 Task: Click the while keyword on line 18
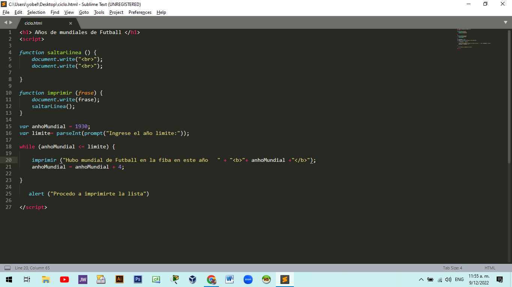click(27, 146)
